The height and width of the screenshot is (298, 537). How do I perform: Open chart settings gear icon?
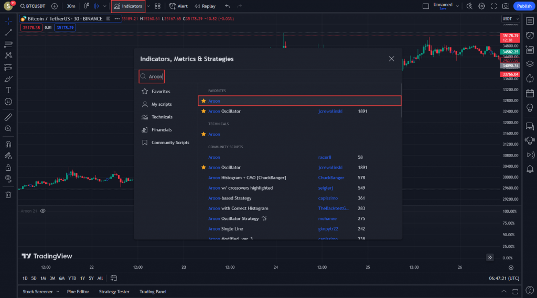[x=481, y=6]
